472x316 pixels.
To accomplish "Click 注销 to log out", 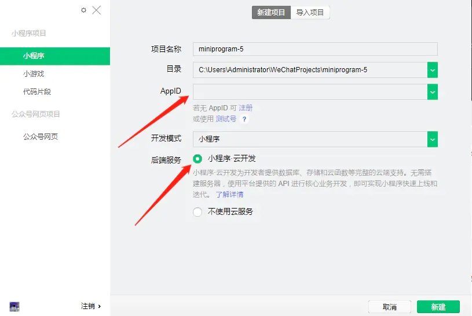I will 90,306.
